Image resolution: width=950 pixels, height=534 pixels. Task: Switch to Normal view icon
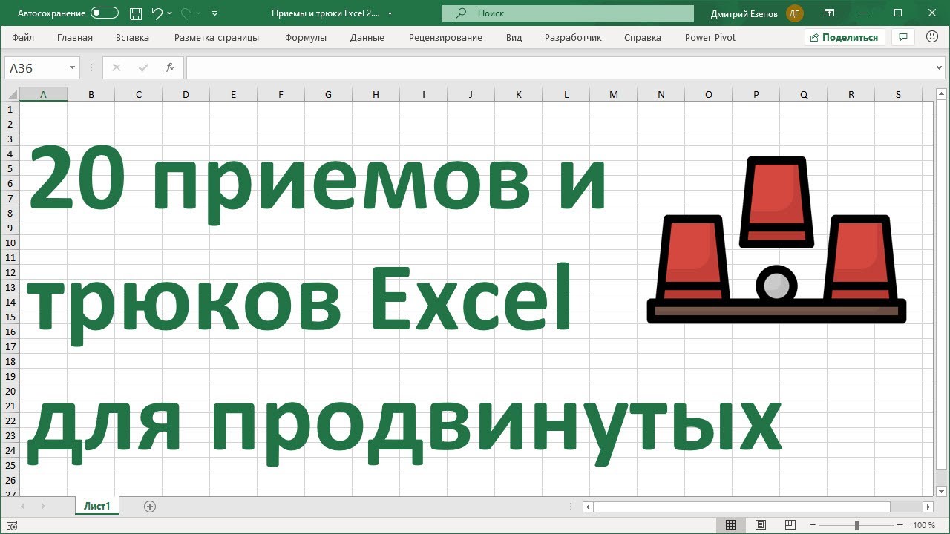pyautogui.click(x=730, y=525)
